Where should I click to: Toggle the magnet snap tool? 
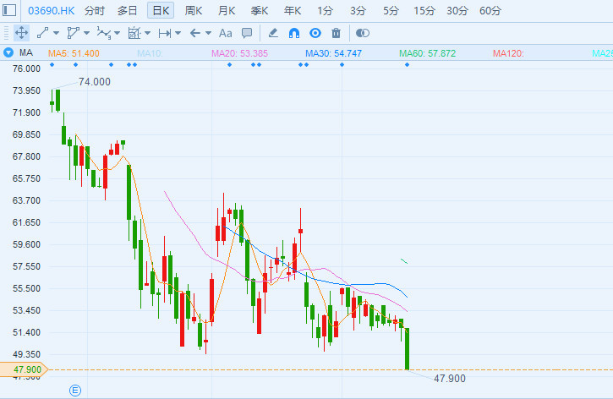[294, 33]
